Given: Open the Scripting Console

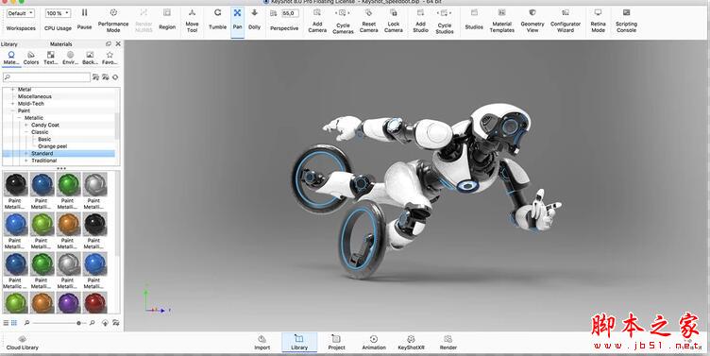Looking at the screenshot, I should tap(626, 21).
